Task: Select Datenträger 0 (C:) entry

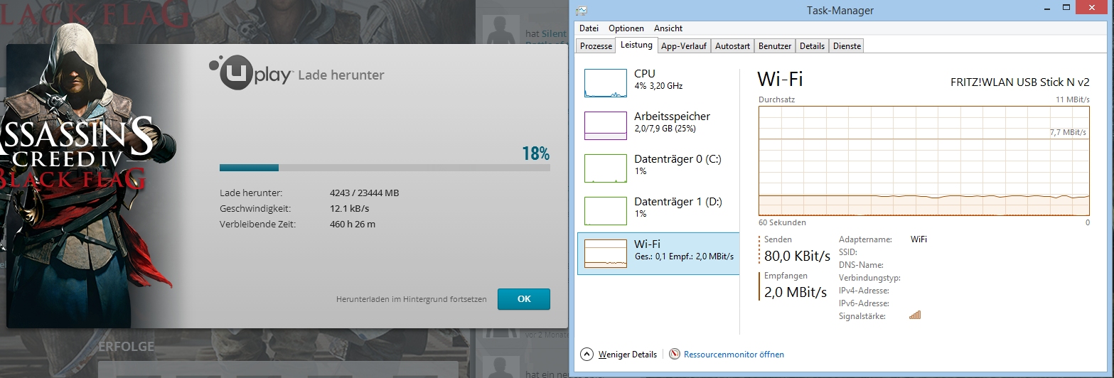Action: 658,168
